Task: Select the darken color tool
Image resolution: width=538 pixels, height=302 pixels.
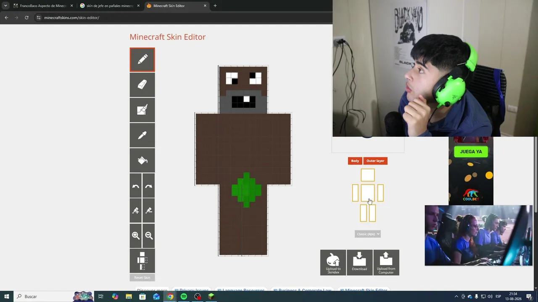Action: point(149,211)
